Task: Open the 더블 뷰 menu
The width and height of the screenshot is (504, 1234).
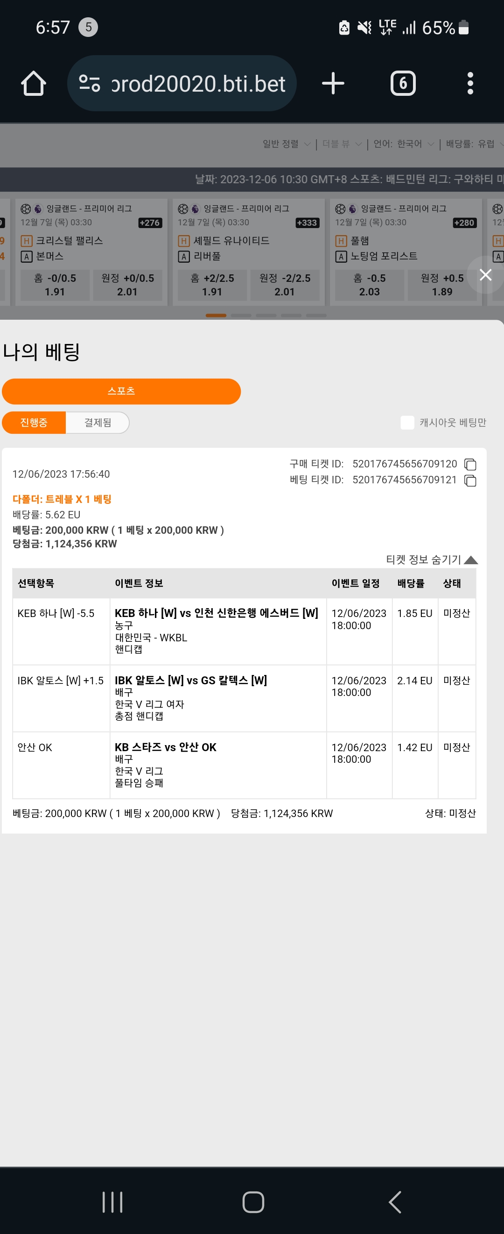Action: [342, 143]
